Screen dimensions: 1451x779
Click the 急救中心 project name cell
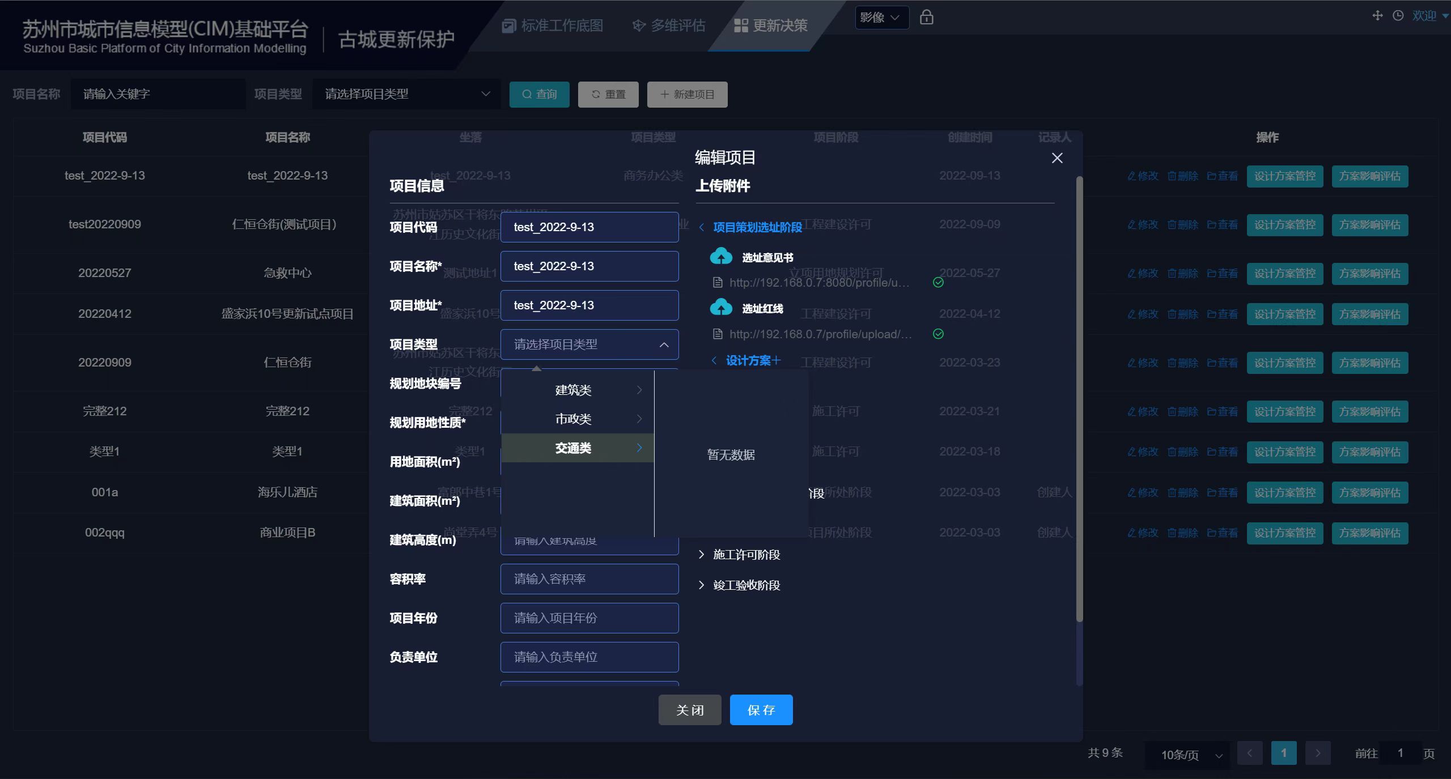coord(287,273)
